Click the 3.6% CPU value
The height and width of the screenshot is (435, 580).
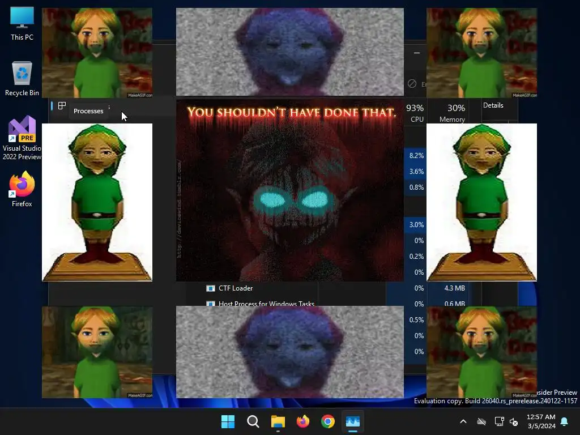coord(416,172)
